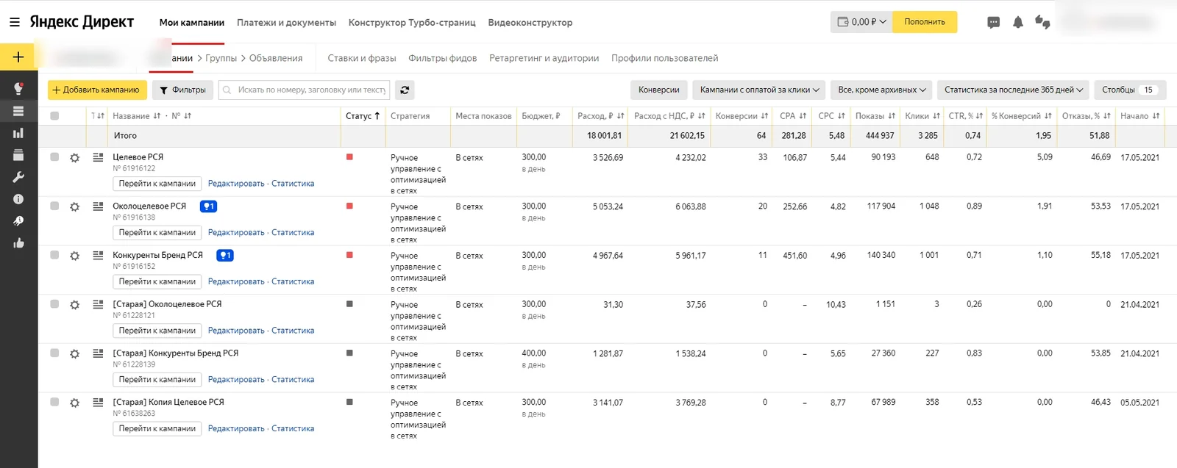Switch to Фильтры фидов tab
Image resolution: width=1177 pixels, height=468 pixels.
click(x=442, y=58)
